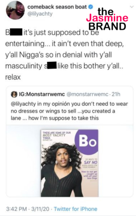Click the purple Bo logo circle

(87, 142)
